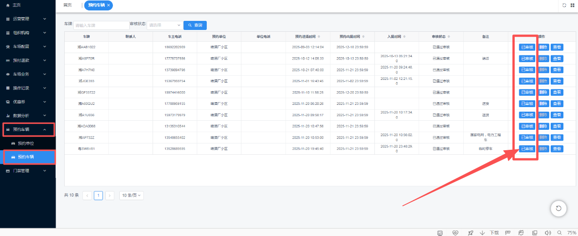
Task: Switch to the 首页 tab
Action: [x=67, y=5]
